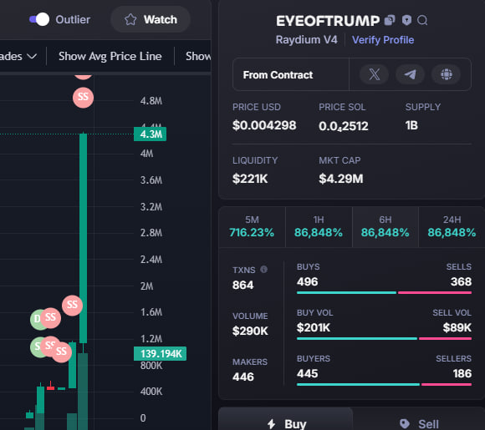This screenshot has height=430, width=485.
Task: Open the website globe icon
Action: tap(446, 74)
